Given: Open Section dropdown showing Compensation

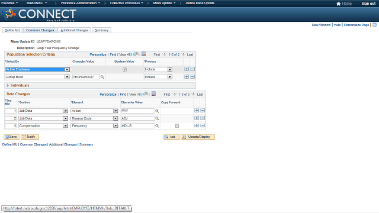Looking at the screenshot, I should (x=43, y=126).
